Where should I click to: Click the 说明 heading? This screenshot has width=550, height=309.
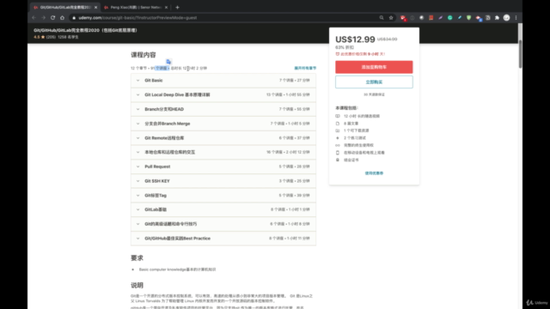[x=137, y=285]
